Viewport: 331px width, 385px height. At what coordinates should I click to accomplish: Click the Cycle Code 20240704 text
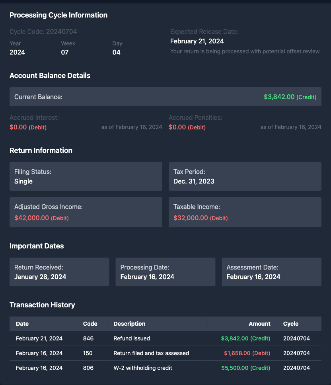43,31
